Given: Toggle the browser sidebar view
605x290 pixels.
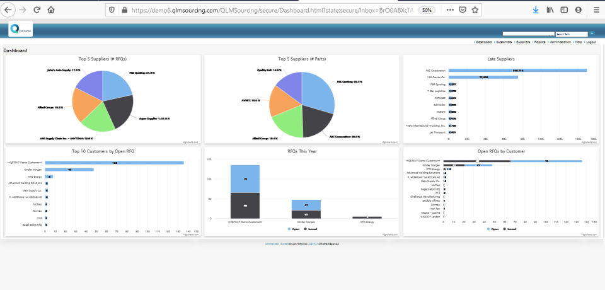Looking at the screenshot, I should (x=564, y=10).
